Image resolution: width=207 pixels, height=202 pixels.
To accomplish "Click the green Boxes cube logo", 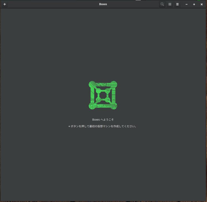I will tap(103, 95).
